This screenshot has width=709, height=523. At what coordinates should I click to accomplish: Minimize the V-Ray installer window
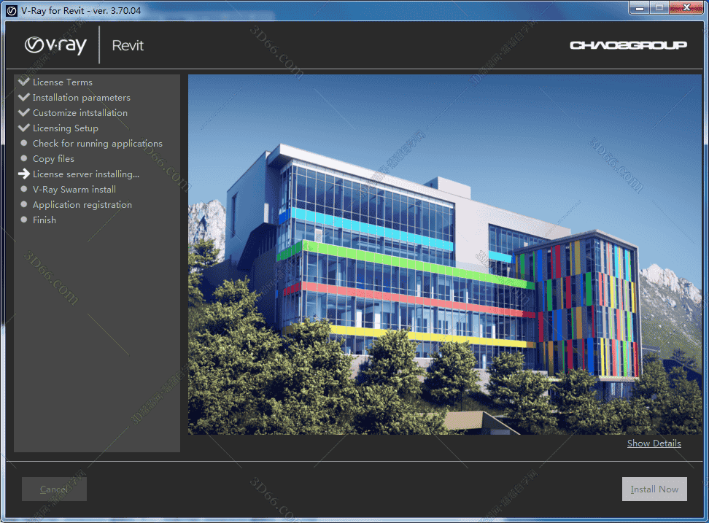[640, 8]
